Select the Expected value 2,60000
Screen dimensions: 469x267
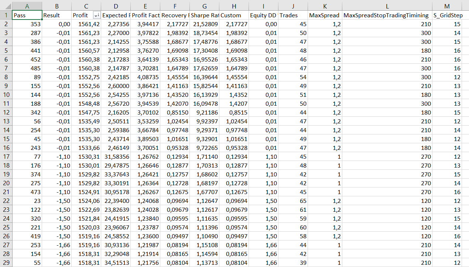coord(116,86)
